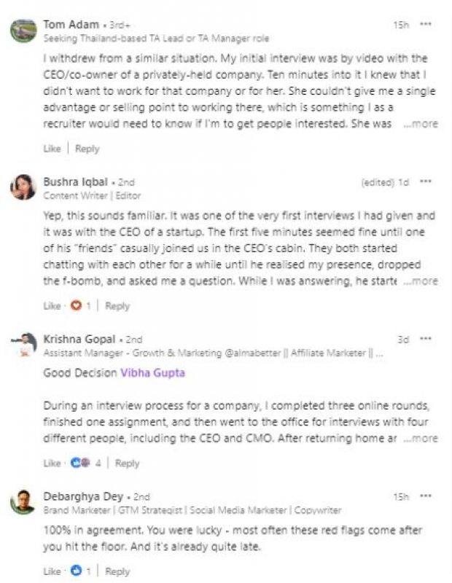This screenshot has width=452, height=583.
Task: Like Tom Adam's comment
Action: (x=52, y=149)
